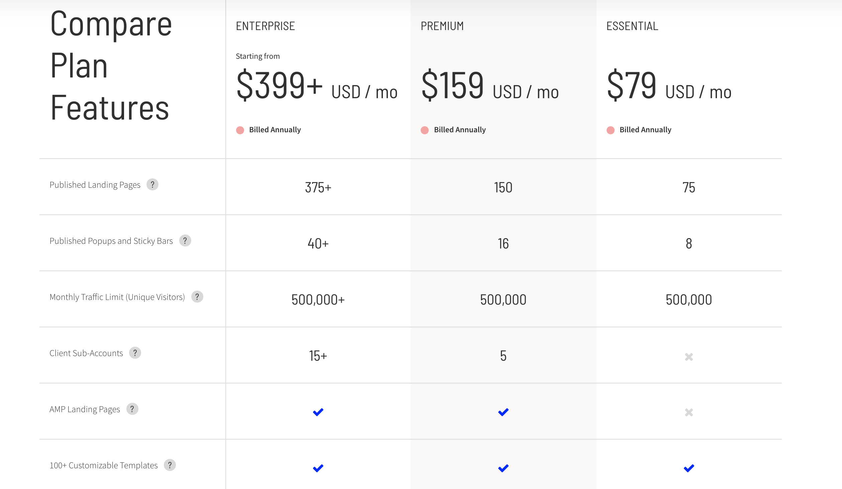Select the ENTERPRISE plan heading

point(266,26)
